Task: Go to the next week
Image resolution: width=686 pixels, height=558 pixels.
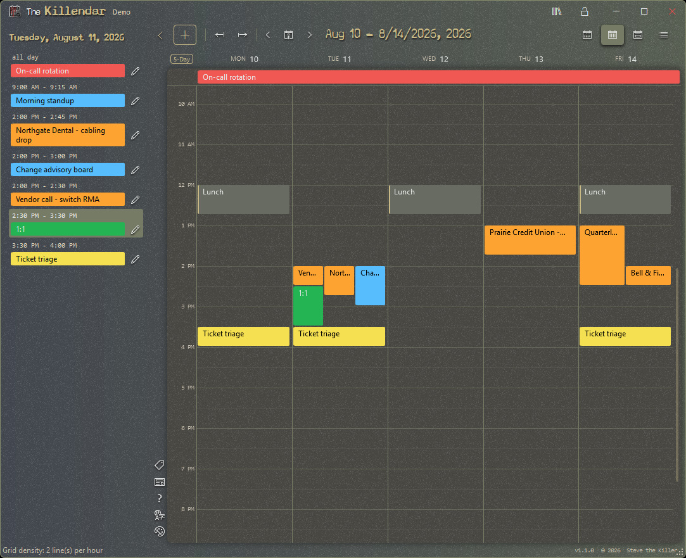Action: tap(310, 35)
